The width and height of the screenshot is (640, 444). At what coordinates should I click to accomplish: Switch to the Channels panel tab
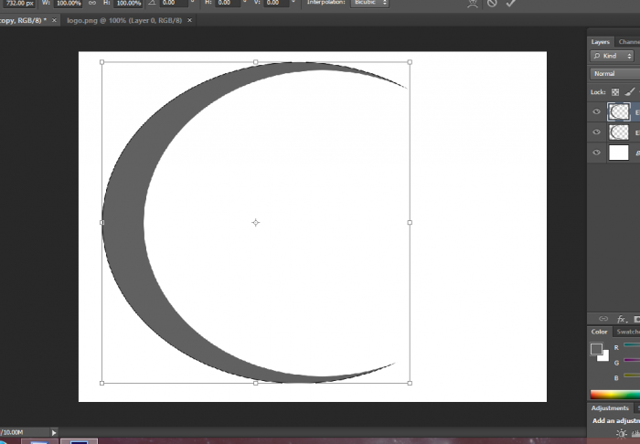coord(629,41)
